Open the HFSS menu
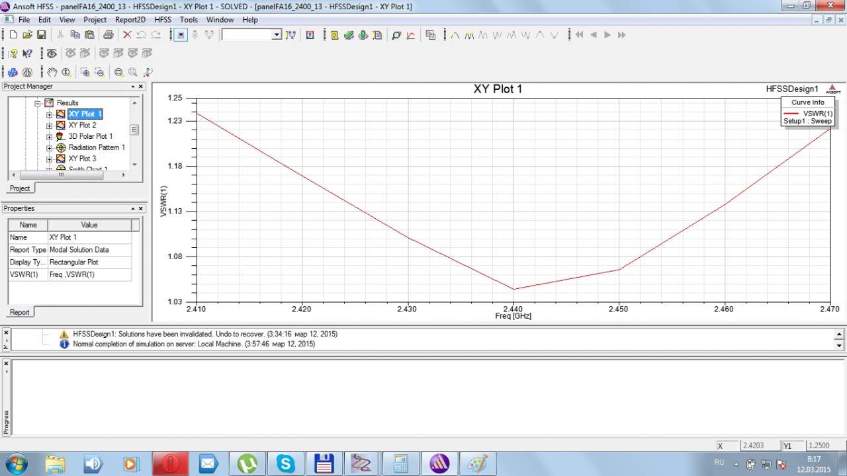The height and width of the screenshot is (476, 847). tap(162, 20)
